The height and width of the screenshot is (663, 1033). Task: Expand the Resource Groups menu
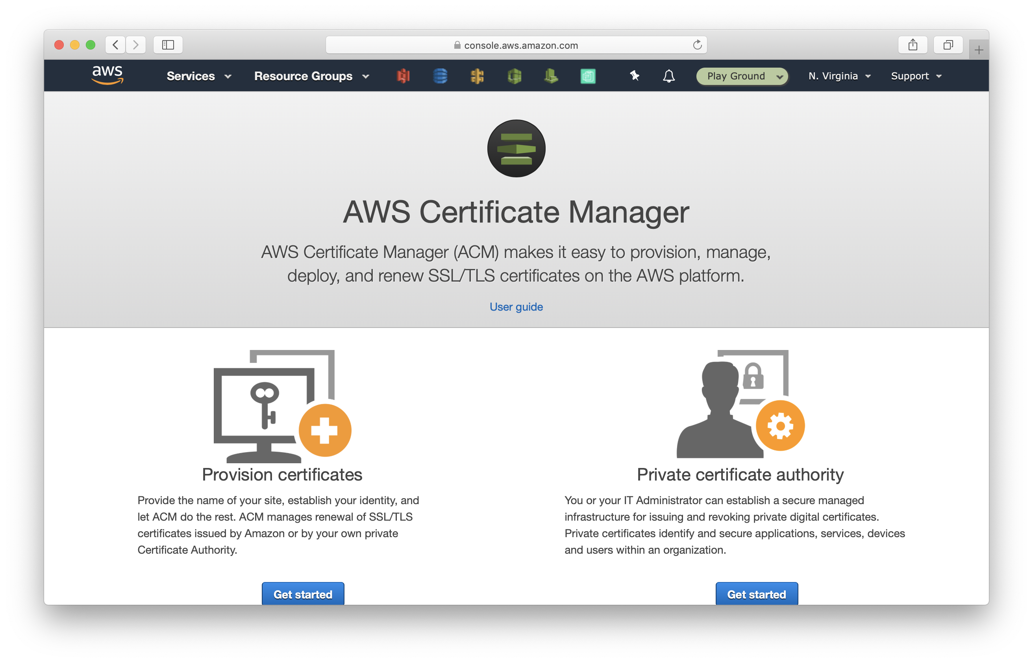click(x=311, y=76)
